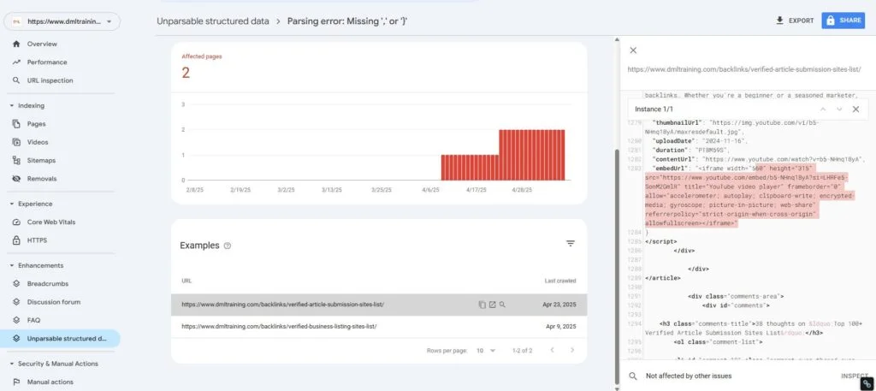The height and width of the screenshot is (391, 876).
Task: Click the Sitemaps label in the sidebar
Action: [x=41, y=160]
